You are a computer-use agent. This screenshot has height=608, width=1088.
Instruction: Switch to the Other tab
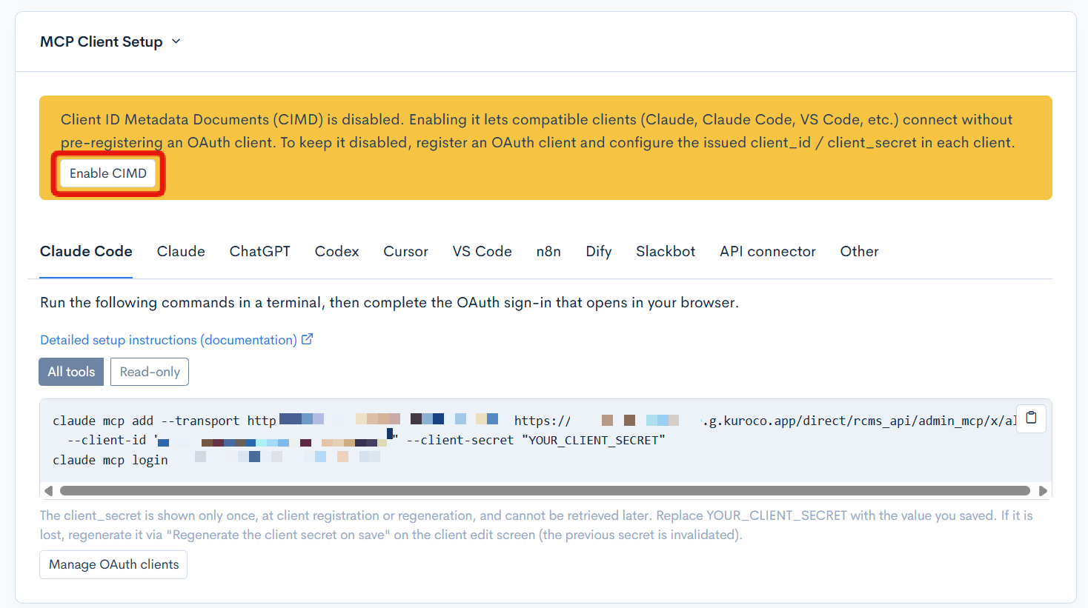click(x=860, y=252)
